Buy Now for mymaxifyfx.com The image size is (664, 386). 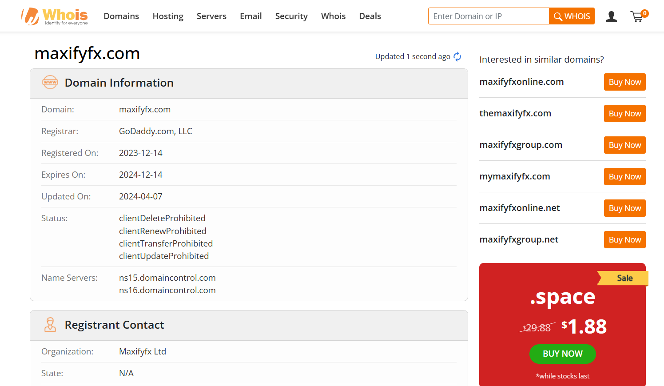click(x=625, y=176)
